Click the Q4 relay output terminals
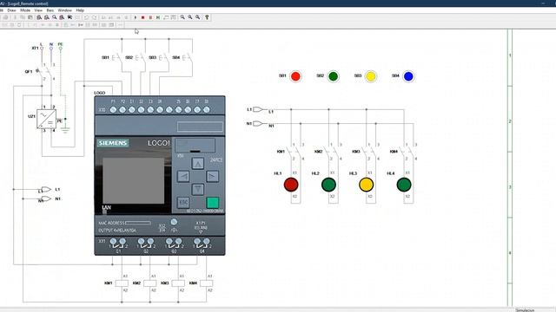556x312 pixels. coord(202,244)
